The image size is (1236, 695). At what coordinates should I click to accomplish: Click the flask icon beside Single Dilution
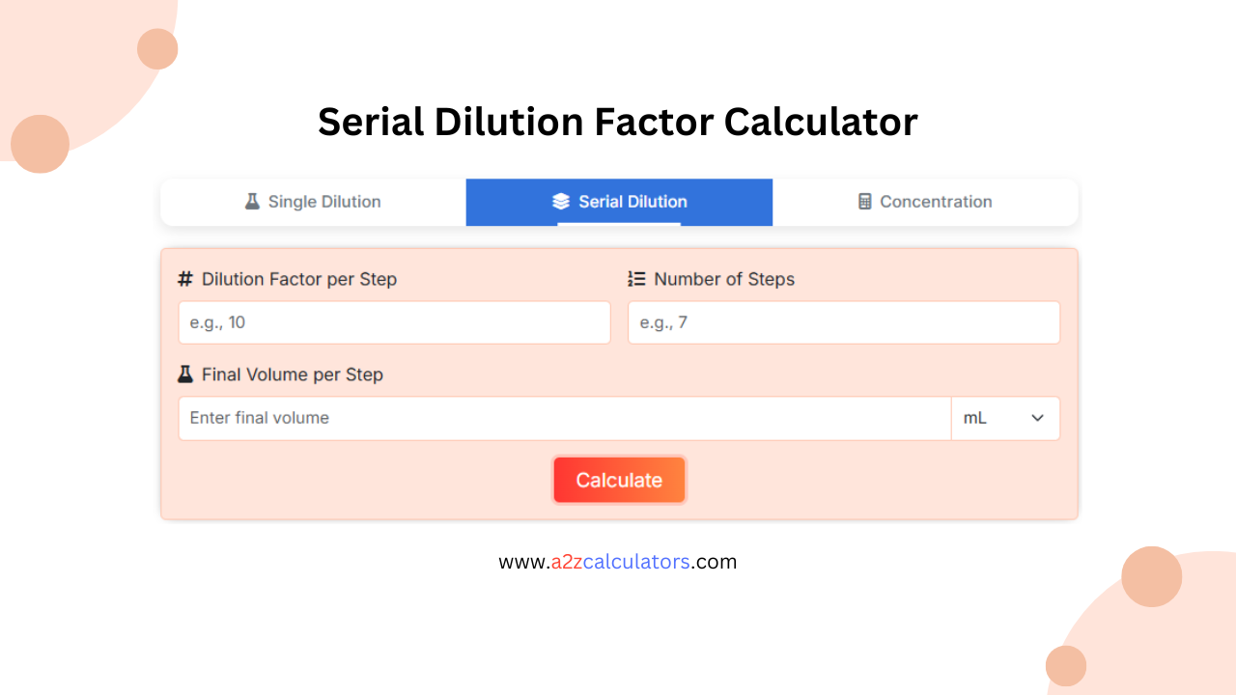point(252,202)
